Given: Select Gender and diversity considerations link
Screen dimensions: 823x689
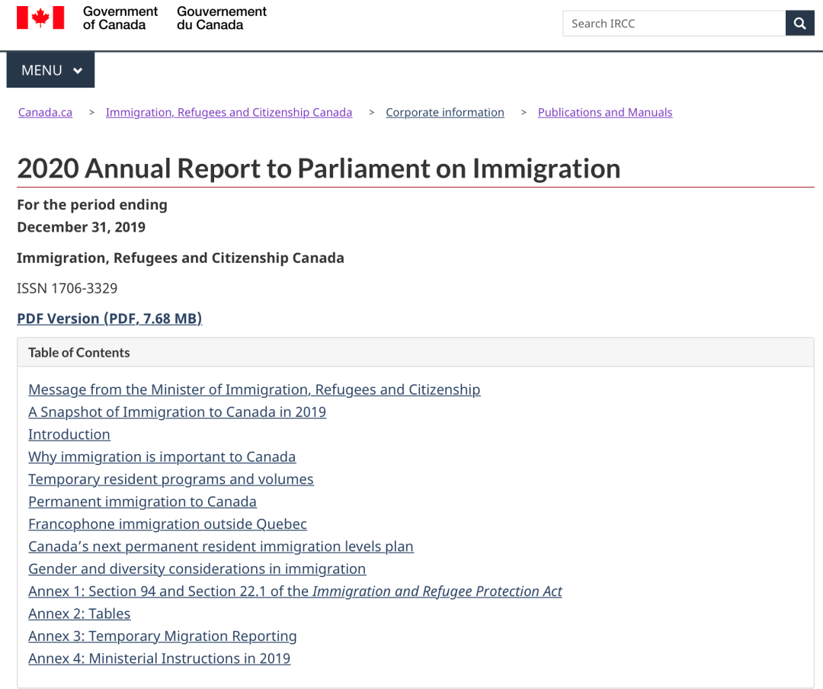Looking at the screenshot, I should (197, 569).
